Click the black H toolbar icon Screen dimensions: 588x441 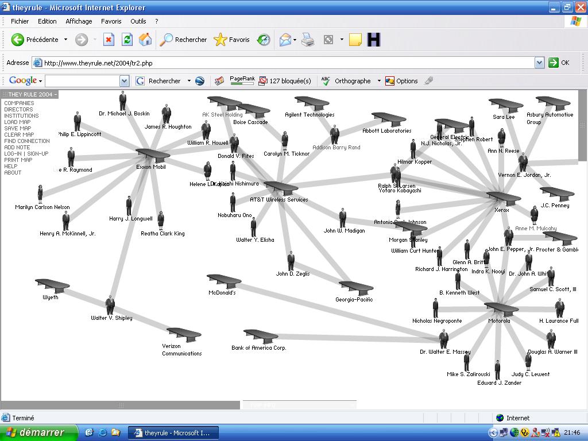(x=373, y=40)
